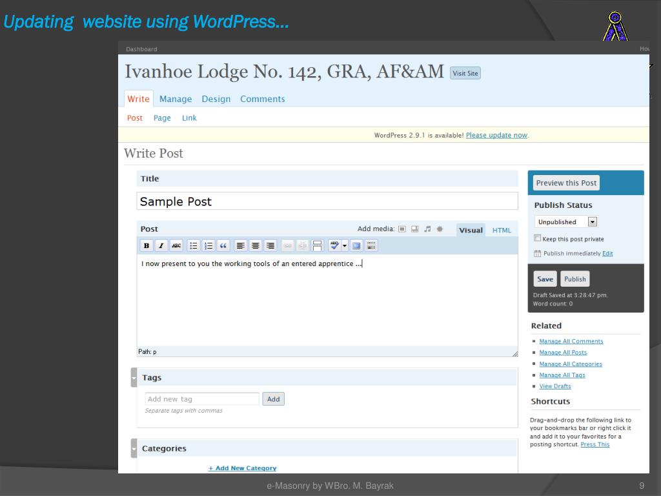Click inside the post body text area
This screenshot has width=661, height=496.
click(327, 300)
